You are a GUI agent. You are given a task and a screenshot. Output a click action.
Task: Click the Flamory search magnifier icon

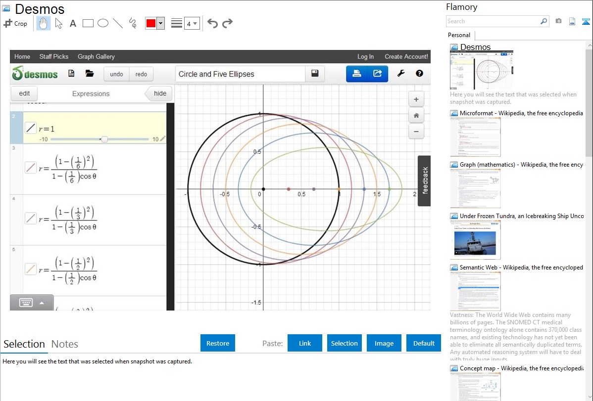click(544, 21)
